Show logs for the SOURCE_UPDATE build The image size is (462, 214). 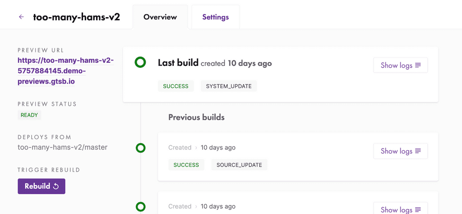click(x=401, y=151)
